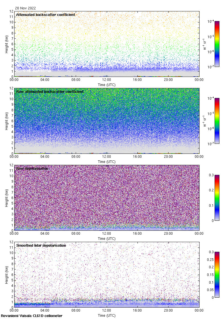Click the top panel's backscatter colorbar
This screenshot has width=222, height=319.
(x=217, y=44)
